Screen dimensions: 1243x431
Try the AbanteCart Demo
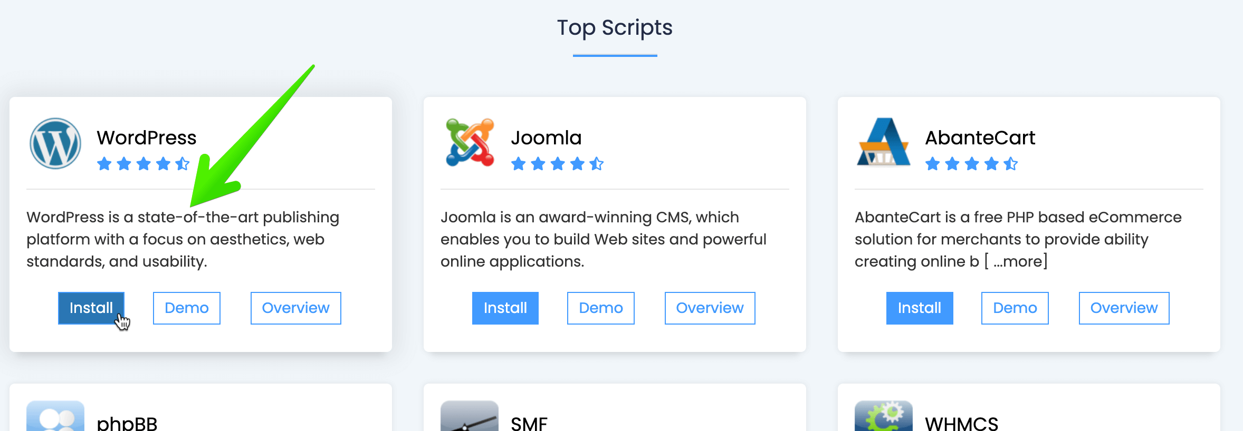coord(1015,308)
